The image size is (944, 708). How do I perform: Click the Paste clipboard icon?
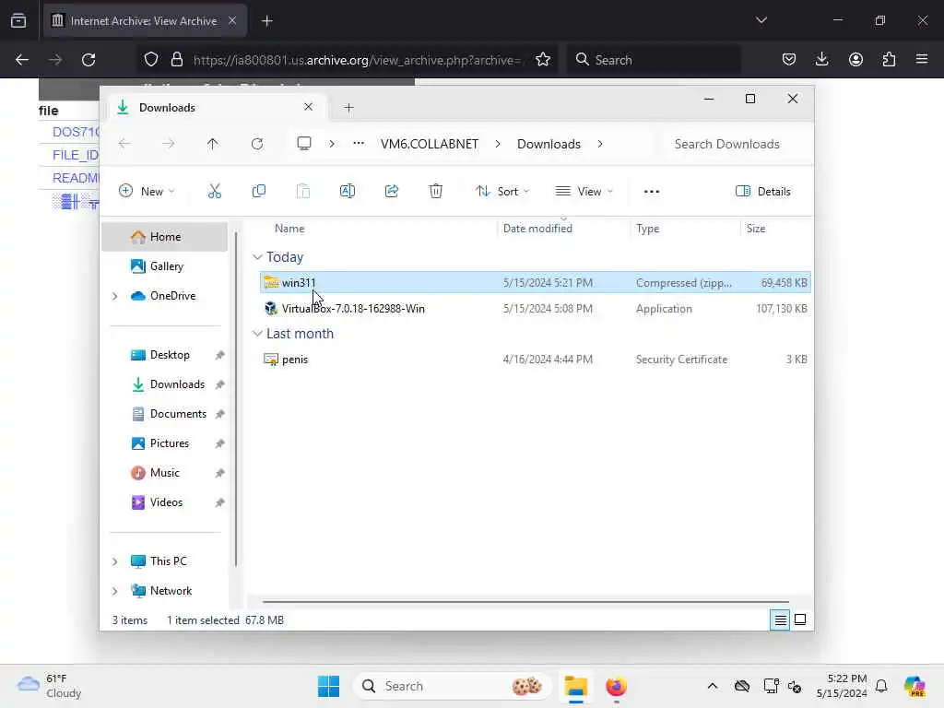pyautogui.click(x=302, y=192)
